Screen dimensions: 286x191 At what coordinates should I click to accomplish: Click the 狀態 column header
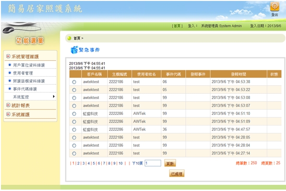pyautogui.click(x=274, y=74)
